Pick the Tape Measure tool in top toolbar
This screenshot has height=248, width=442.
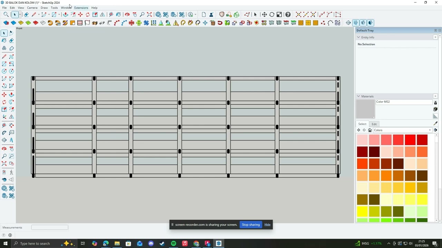pos(111,14)
